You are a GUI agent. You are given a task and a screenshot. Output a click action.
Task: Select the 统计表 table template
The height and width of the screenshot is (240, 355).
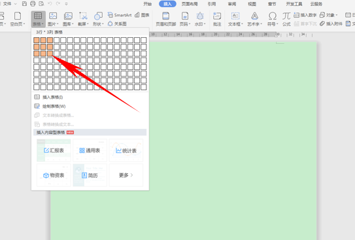126,150
